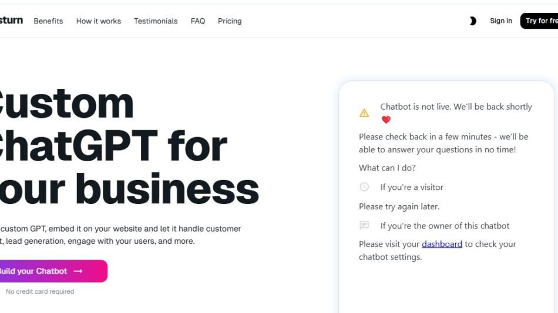Click the clock icon beside visitor text

tap(364, 187)
